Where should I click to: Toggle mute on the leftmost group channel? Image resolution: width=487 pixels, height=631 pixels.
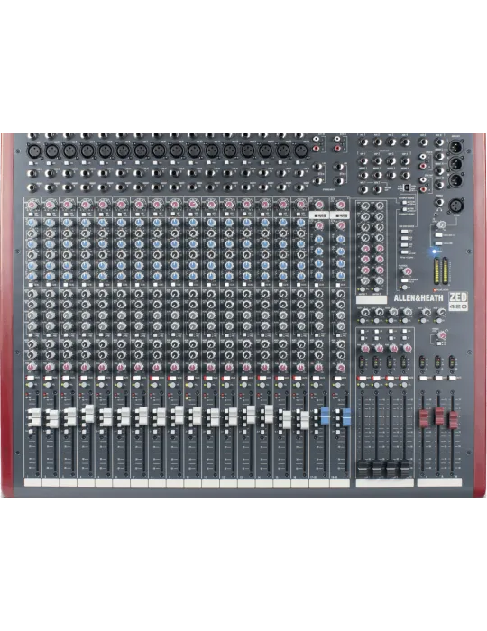pyautogui.click(x=362, y=379)
